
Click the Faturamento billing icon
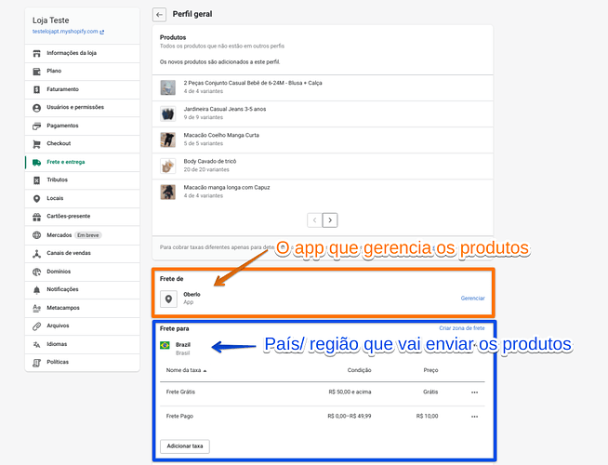[37, 89]
